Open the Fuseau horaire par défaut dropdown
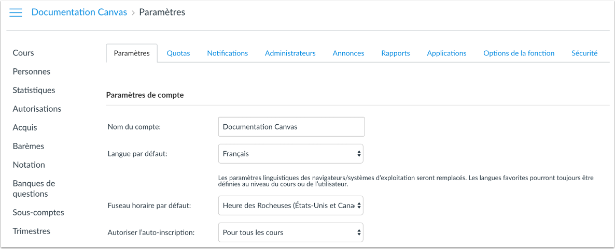The height and width of the screenshot is (249, 615). coord(290,206)
